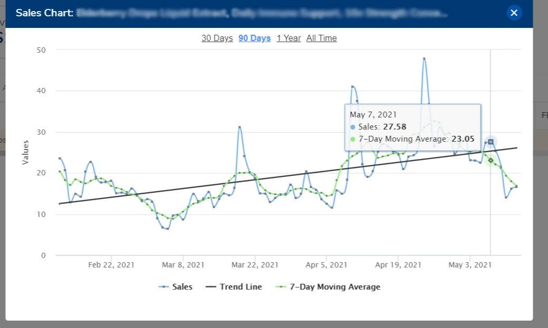Screen dimensions: 548x328
Task: Select the 90 Days range
Action: tap(254, 38)
